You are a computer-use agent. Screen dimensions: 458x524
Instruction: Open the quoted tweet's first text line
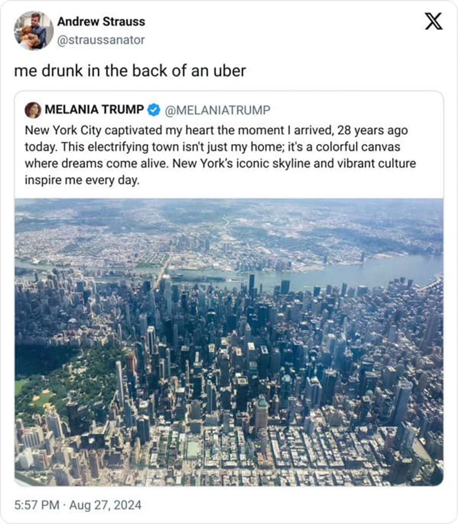(x=216, y=130)
